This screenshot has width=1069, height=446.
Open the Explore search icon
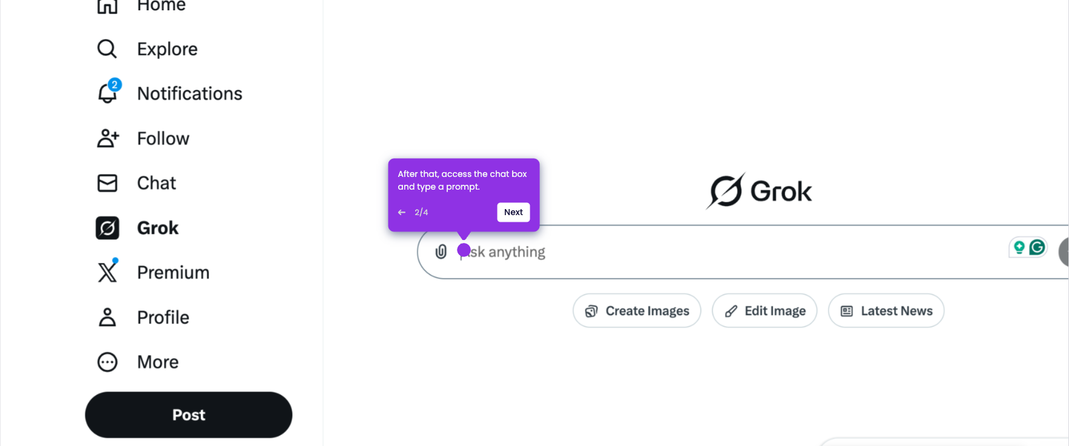click(x=107, y=48)
